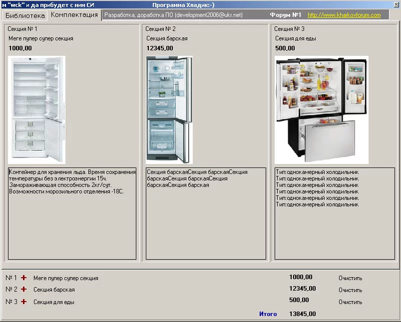
Task: Select the white refrigerator image in Section 1
Action: (37, 110)
